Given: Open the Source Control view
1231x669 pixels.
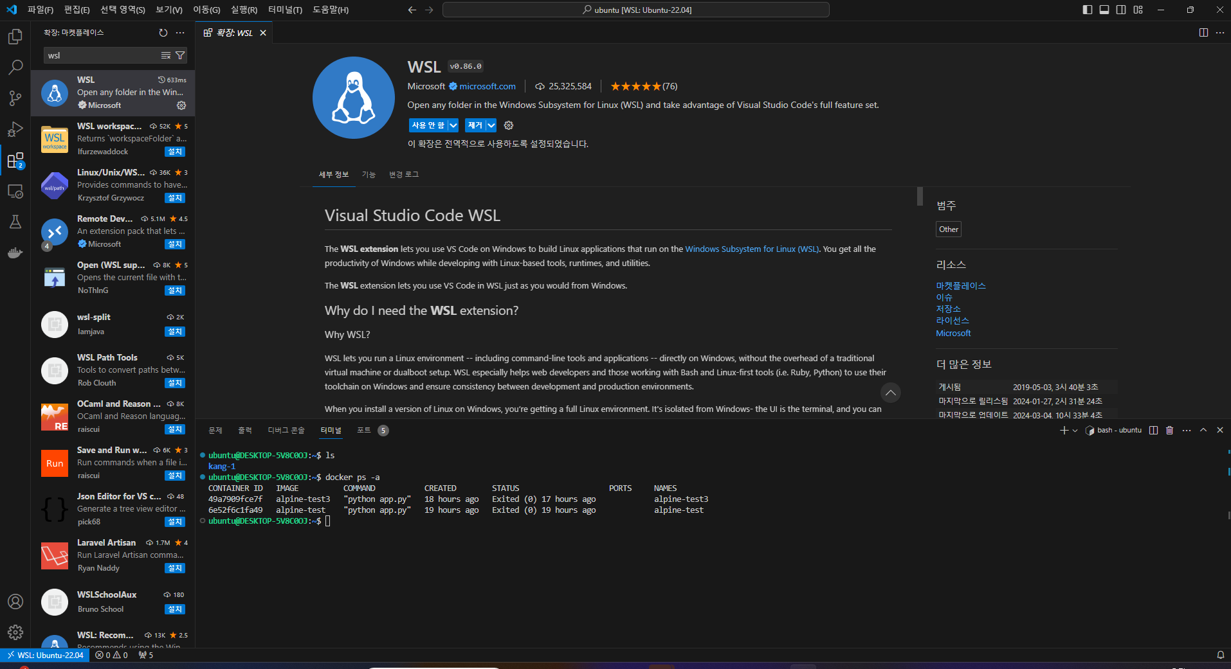Looking at the screenshot, I should click(x=15, y=98).
